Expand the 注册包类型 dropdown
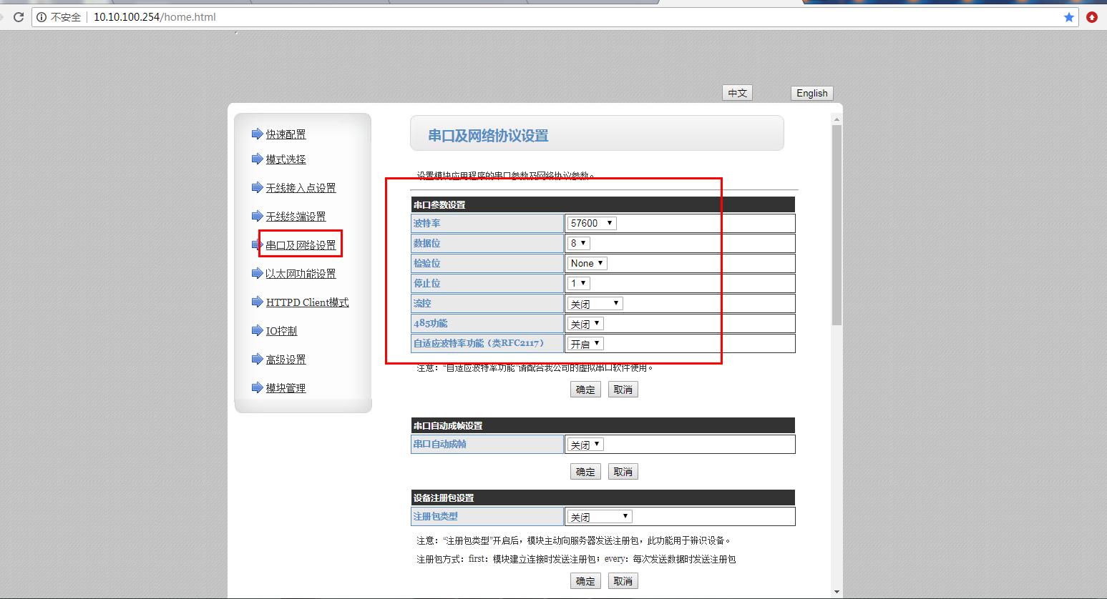 point(600,517)
